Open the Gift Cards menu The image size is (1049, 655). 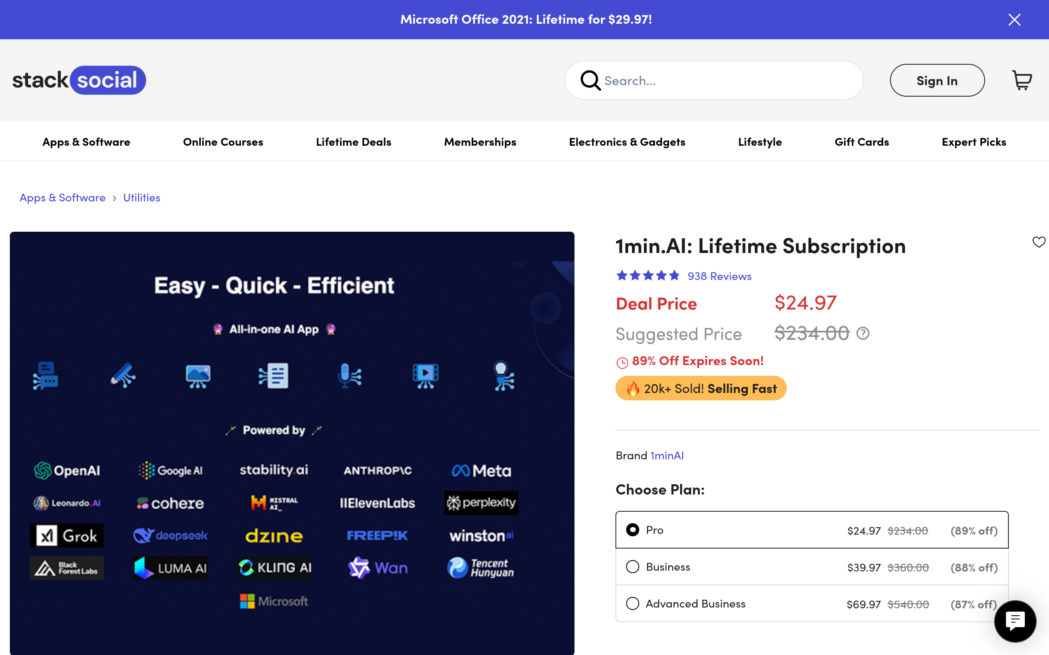862,142
